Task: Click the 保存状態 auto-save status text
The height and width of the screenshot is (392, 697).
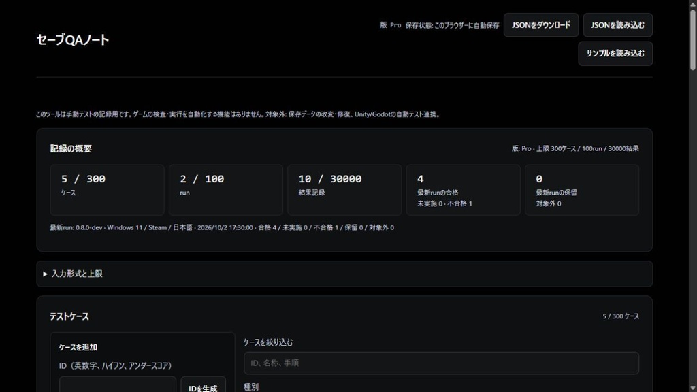Action: [x=452, y=25]
